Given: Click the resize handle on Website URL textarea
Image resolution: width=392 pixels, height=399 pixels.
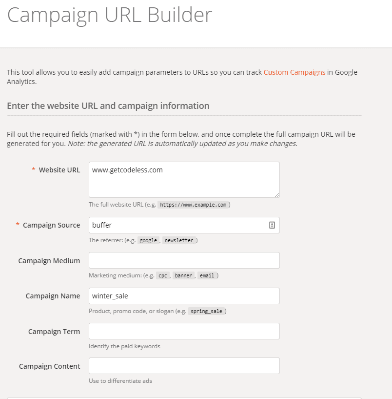Looking at the screenshot, I should tap(277, 195).
